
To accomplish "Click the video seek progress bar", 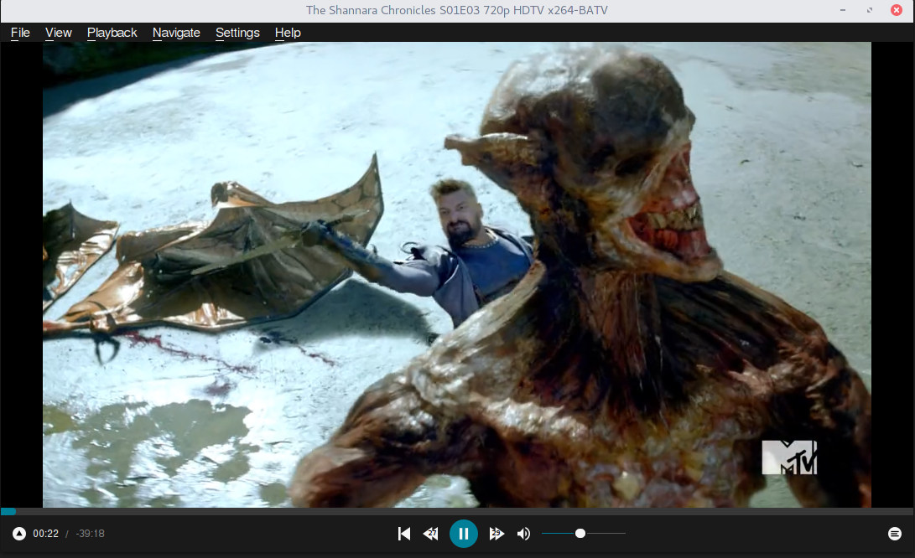I will click(x=458, y=511).
